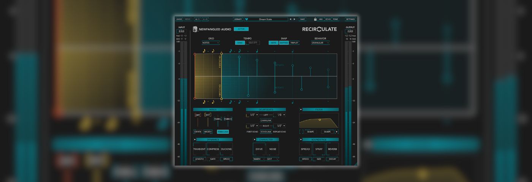532x182 pixels.
Task: Click the INPUT gain 0.0dB field
Action: pyautogui.click(x=182, y=32)
